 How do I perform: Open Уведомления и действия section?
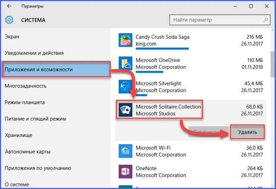point(34,53)
